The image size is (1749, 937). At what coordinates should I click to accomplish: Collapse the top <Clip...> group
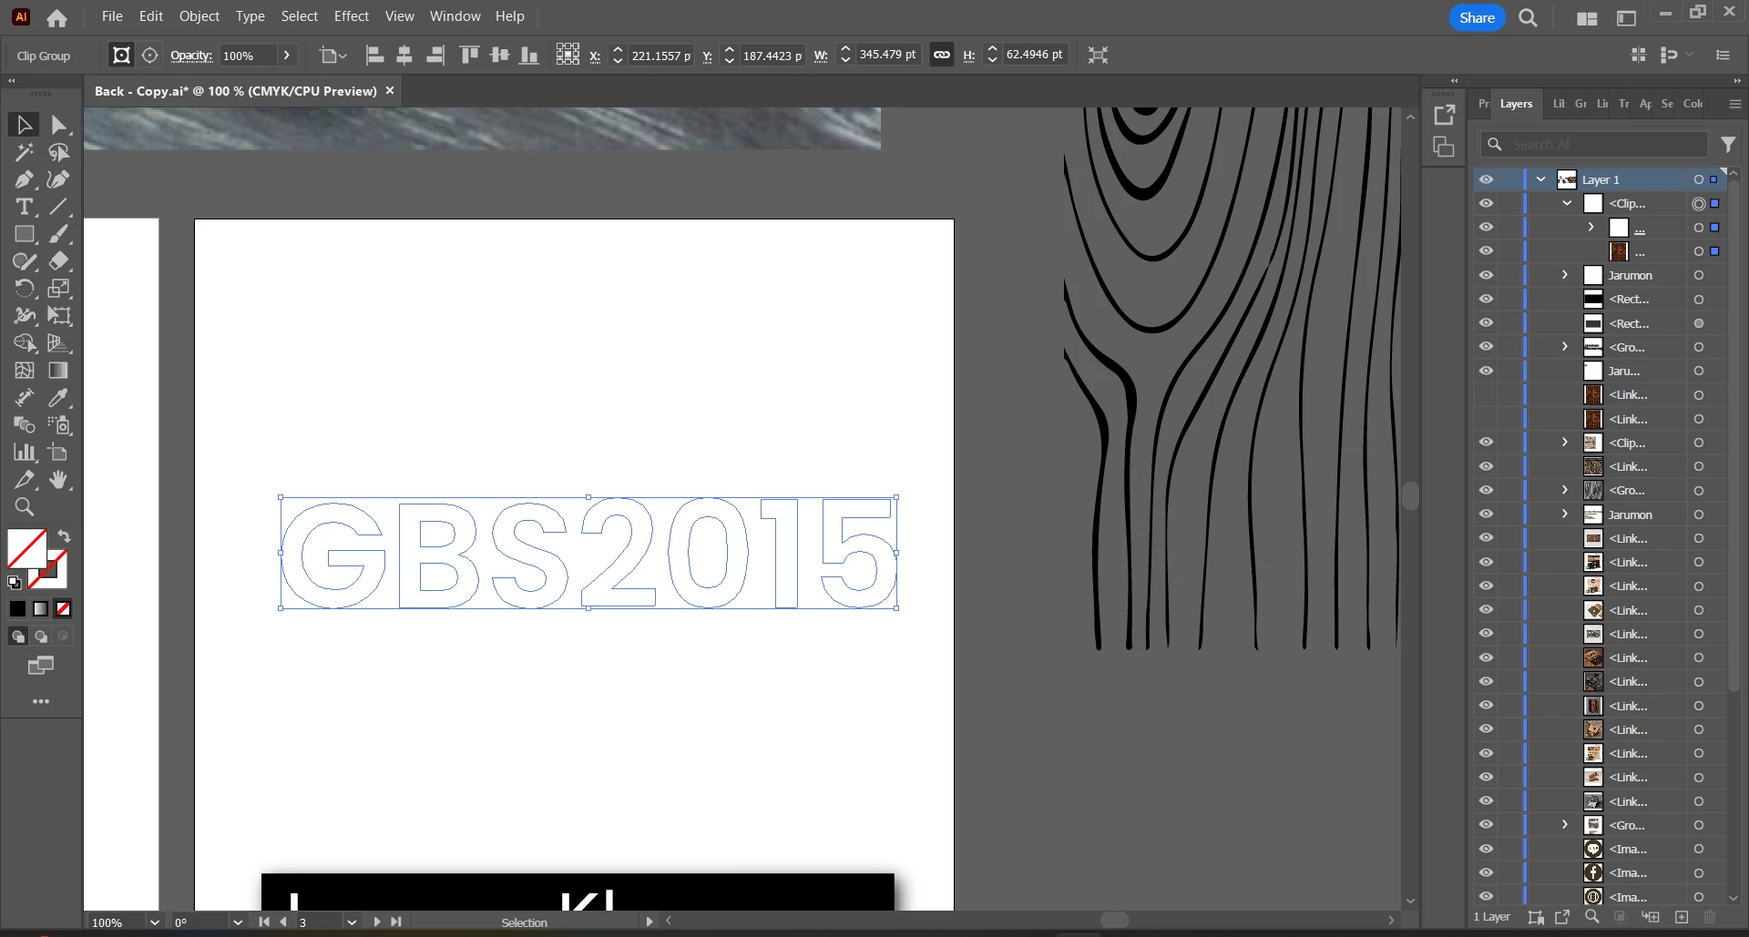1567,203
